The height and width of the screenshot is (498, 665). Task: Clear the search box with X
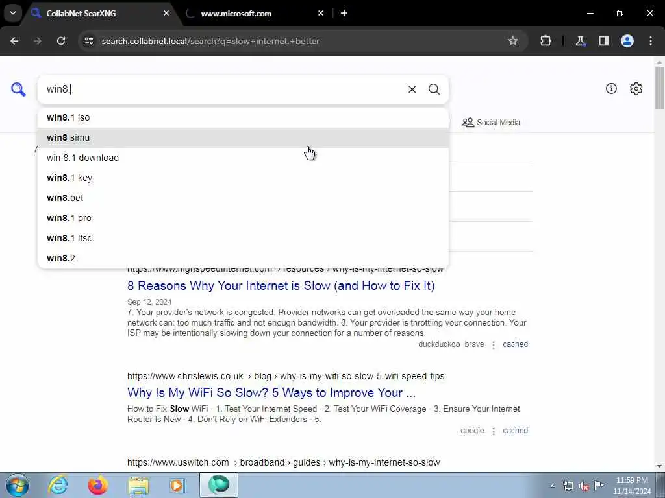click(412, 89)
